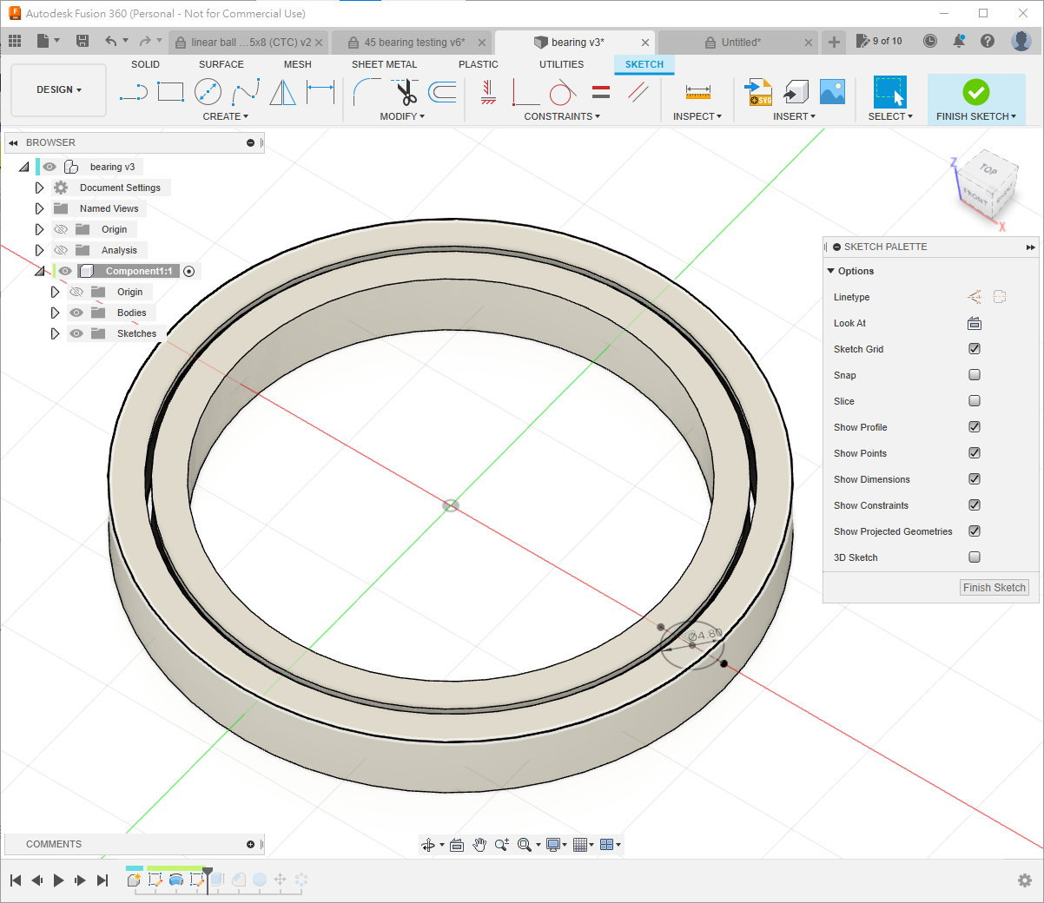The height and width of the screenshot is (903, 1044).
Task: Click the ViewCube TOP face
Action: point(988,170)
